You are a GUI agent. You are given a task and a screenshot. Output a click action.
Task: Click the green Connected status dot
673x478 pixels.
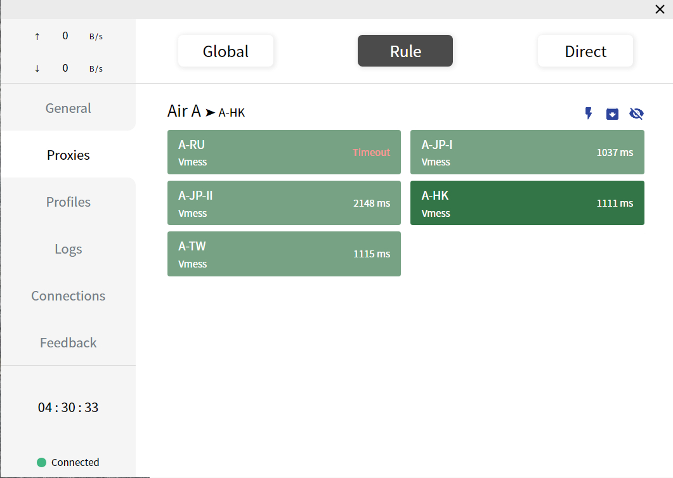tap(42, 462)
